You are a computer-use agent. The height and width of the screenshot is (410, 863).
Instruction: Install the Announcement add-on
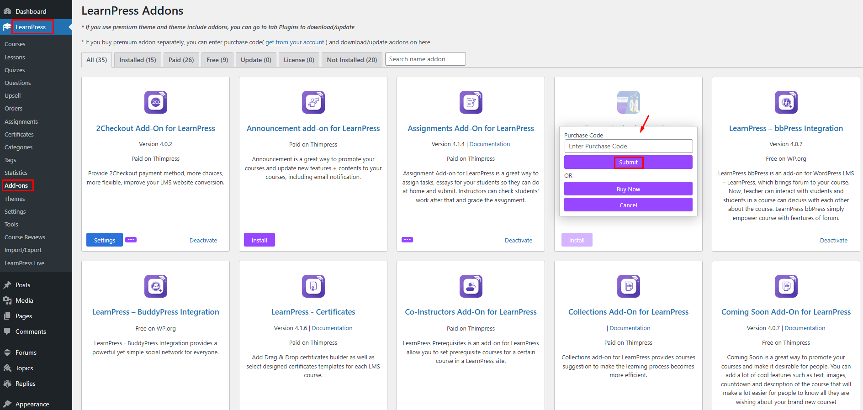pos(259,240)
